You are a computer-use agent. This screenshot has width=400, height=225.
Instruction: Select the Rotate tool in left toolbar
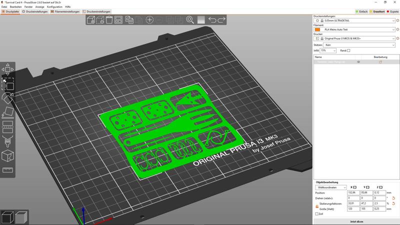point(7,98)
